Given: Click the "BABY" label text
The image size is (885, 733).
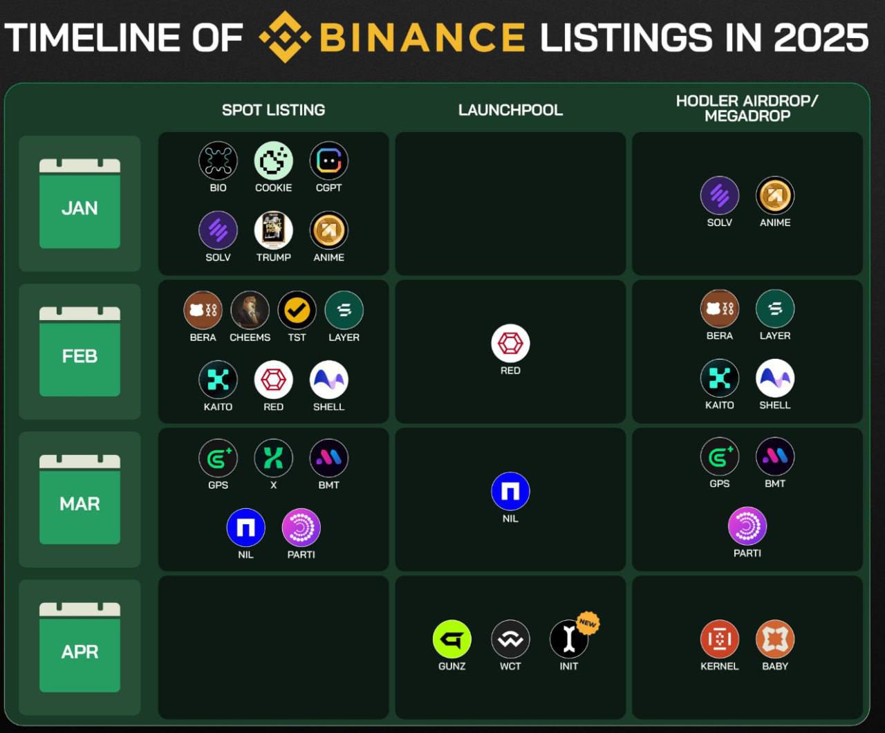Looking at the screenshot, I should click(x=775, y=667).
